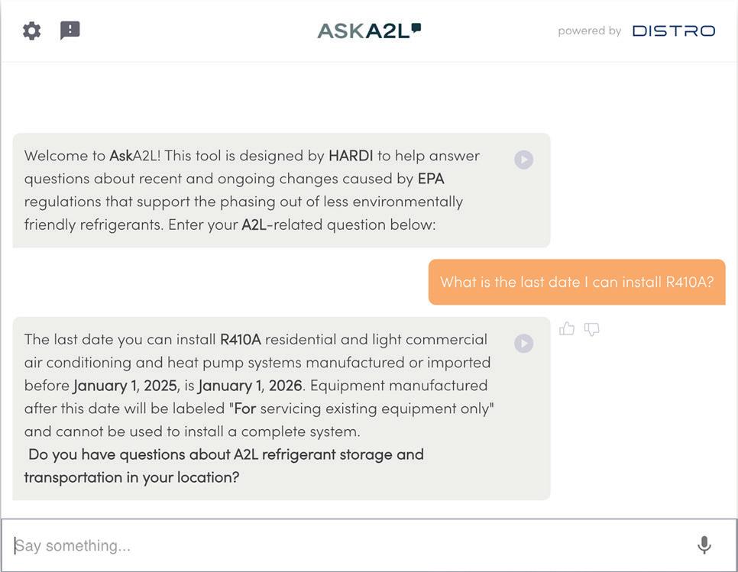Give thumbs up to the answer
Screen dimensions: 738x572
point(567,329)
